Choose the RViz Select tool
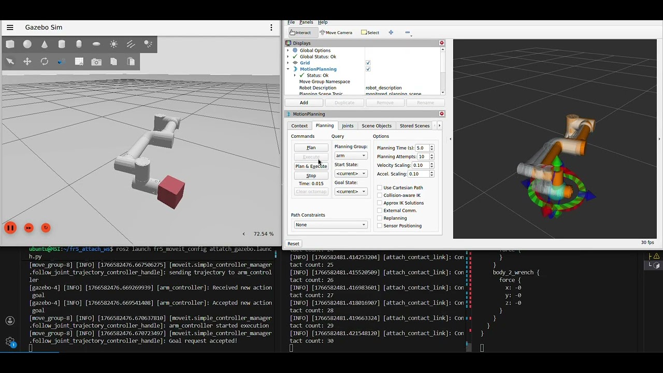663x373 pixels. point(370,33)
